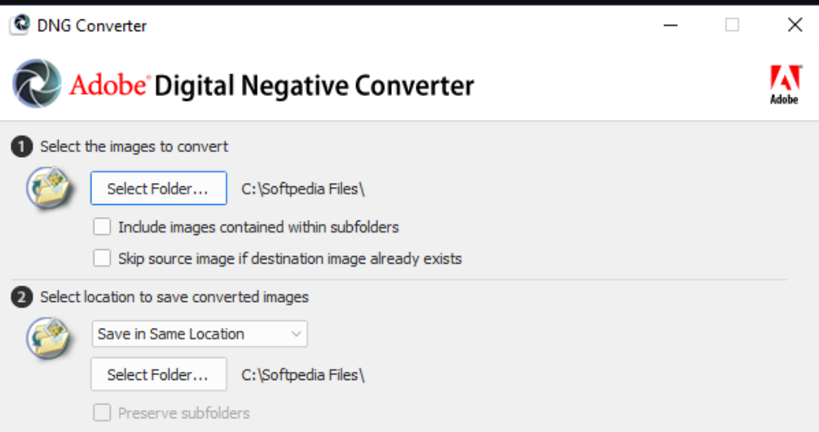
Task: Click the destination path C:\Softpedia Files\
Action: [x=303, y=375]
